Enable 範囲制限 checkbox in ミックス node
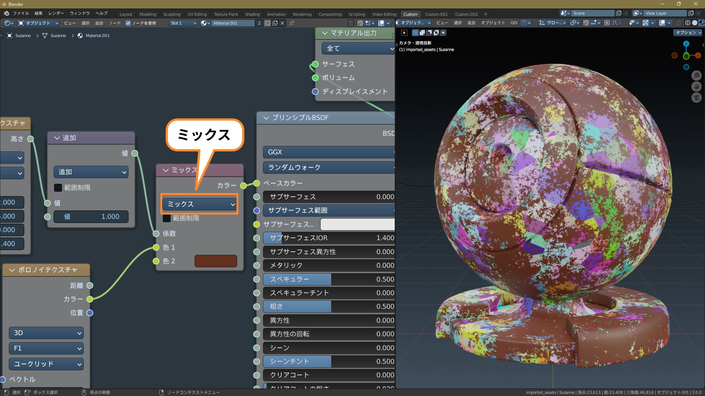 167,218
